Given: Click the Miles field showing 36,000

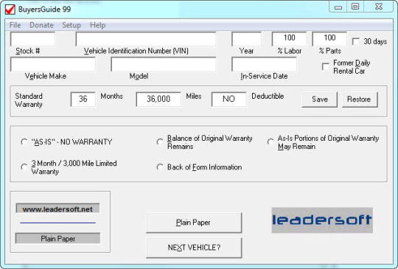Looking at the screenshot, I should 158,99.
